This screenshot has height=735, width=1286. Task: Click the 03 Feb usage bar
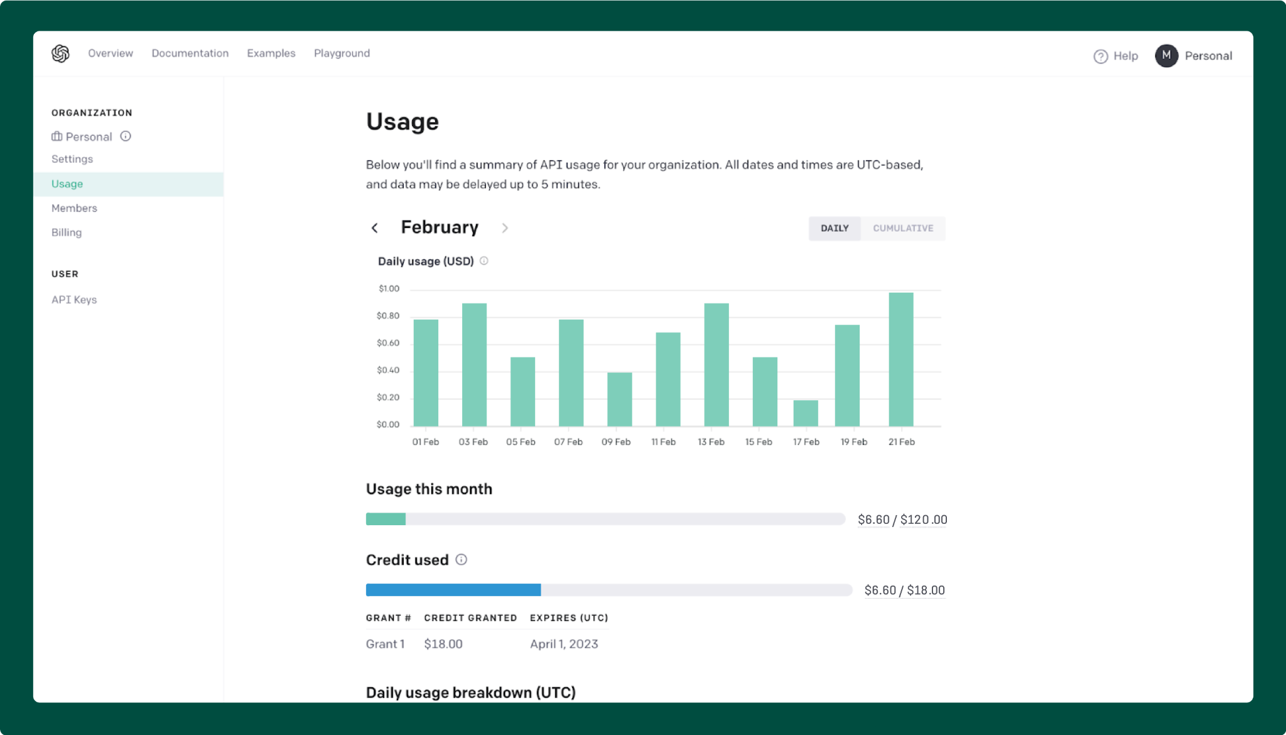pos(474,365)
